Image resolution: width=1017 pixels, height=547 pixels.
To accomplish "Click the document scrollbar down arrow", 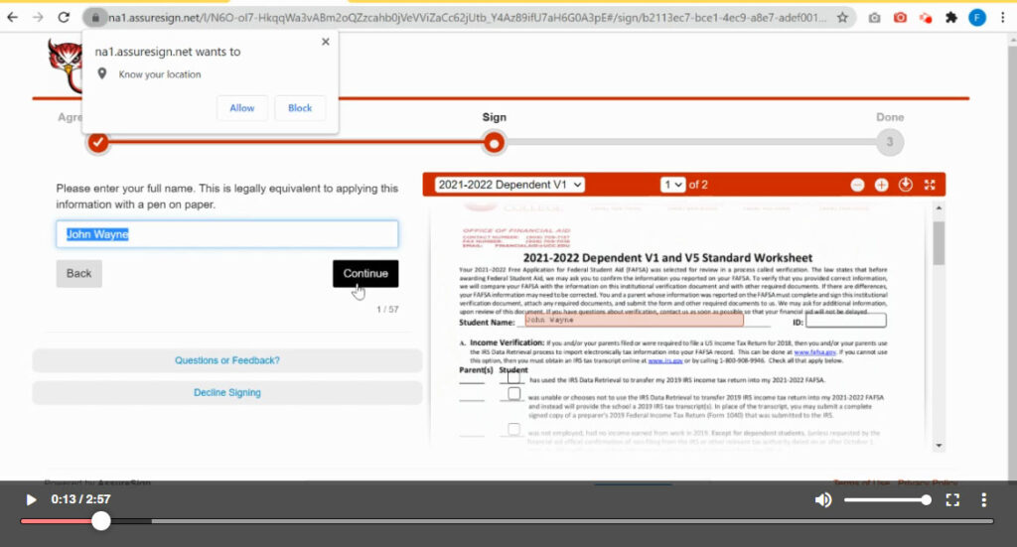I will click(939, 446).
